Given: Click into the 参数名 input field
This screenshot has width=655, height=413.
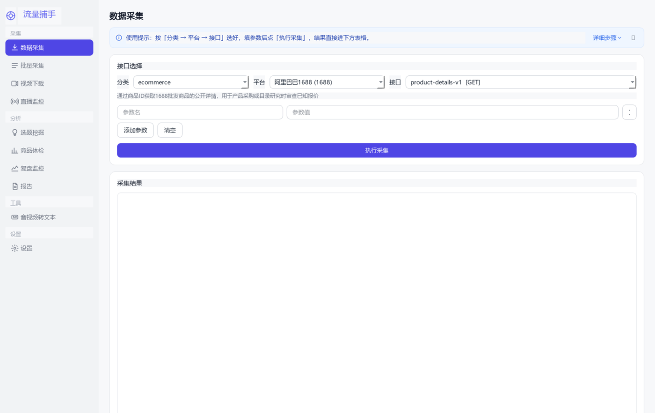Looking at the screenshot, I should click(x=200, y=112).
